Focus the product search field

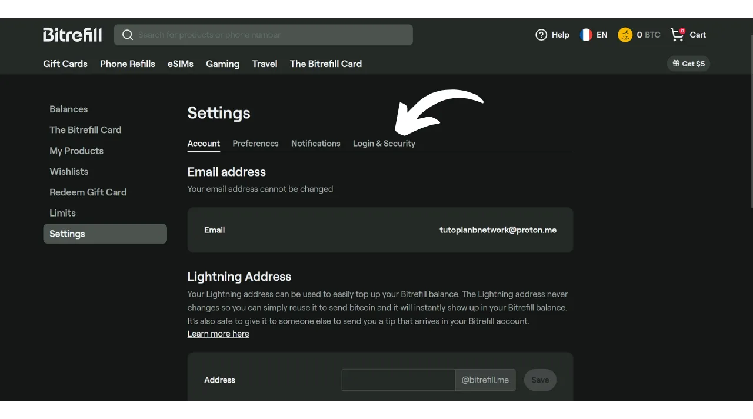264,35
